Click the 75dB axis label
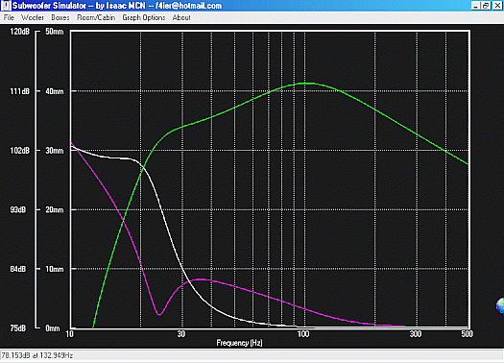Image resolution: width=504 pixels, height=363 pixels. pyautogui.click(x=17, y=328)
